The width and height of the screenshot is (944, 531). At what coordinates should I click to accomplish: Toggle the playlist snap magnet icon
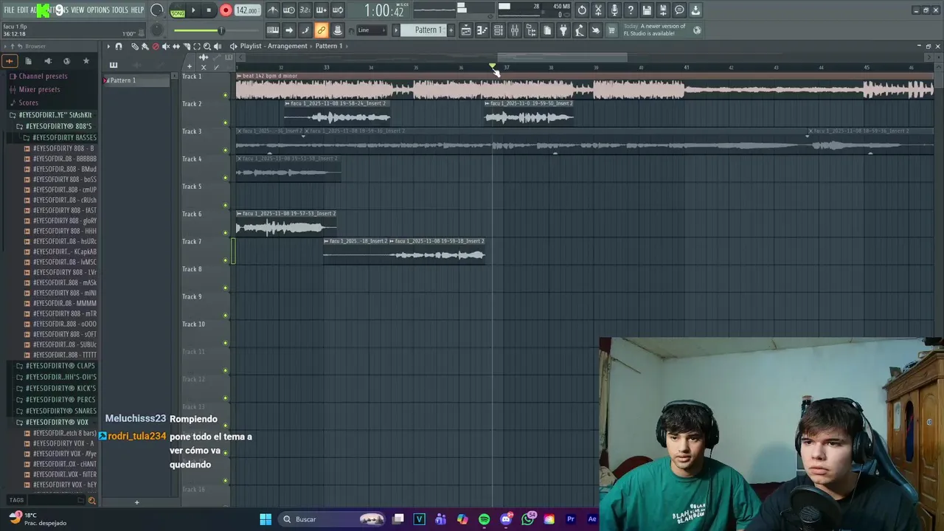tap(119, 46)
